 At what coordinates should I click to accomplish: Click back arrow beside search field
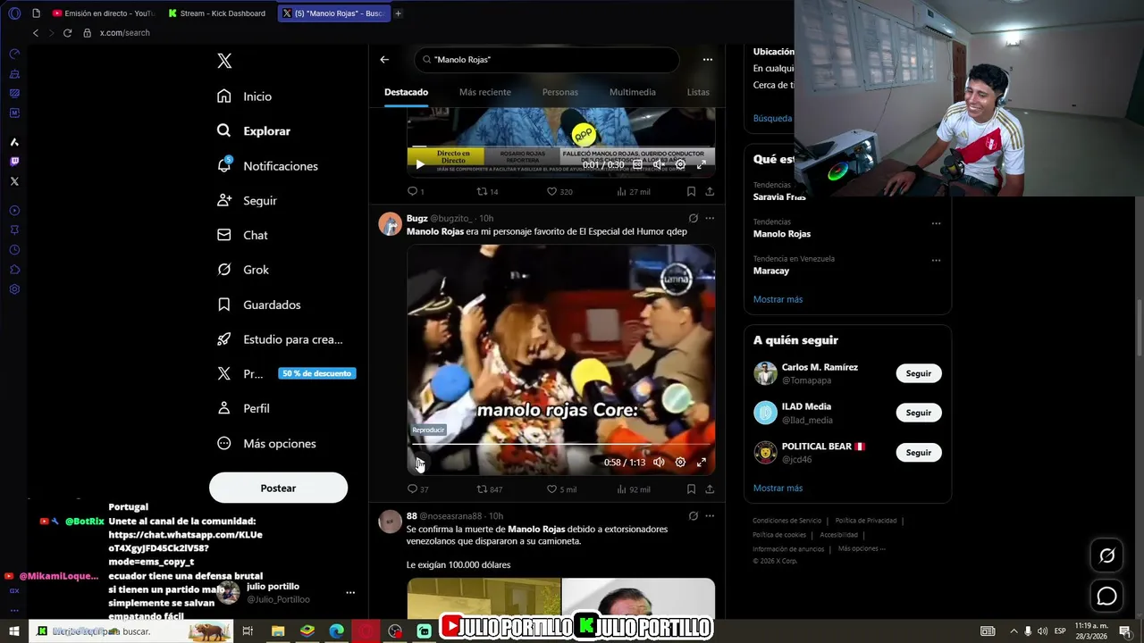click(384, 60)
